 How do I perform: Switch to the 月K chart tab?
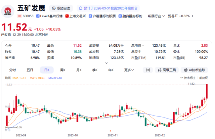(x=79, y=70)
